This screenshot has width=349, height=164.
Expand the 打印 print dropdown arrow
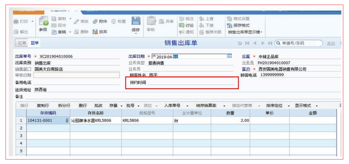tap(33, 22)
